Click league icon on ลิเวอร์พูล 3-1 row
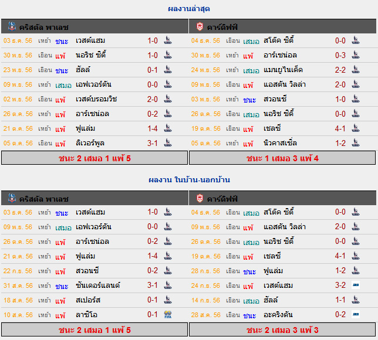This screenshot has width=378, height=340. click(x=168, y=143)
